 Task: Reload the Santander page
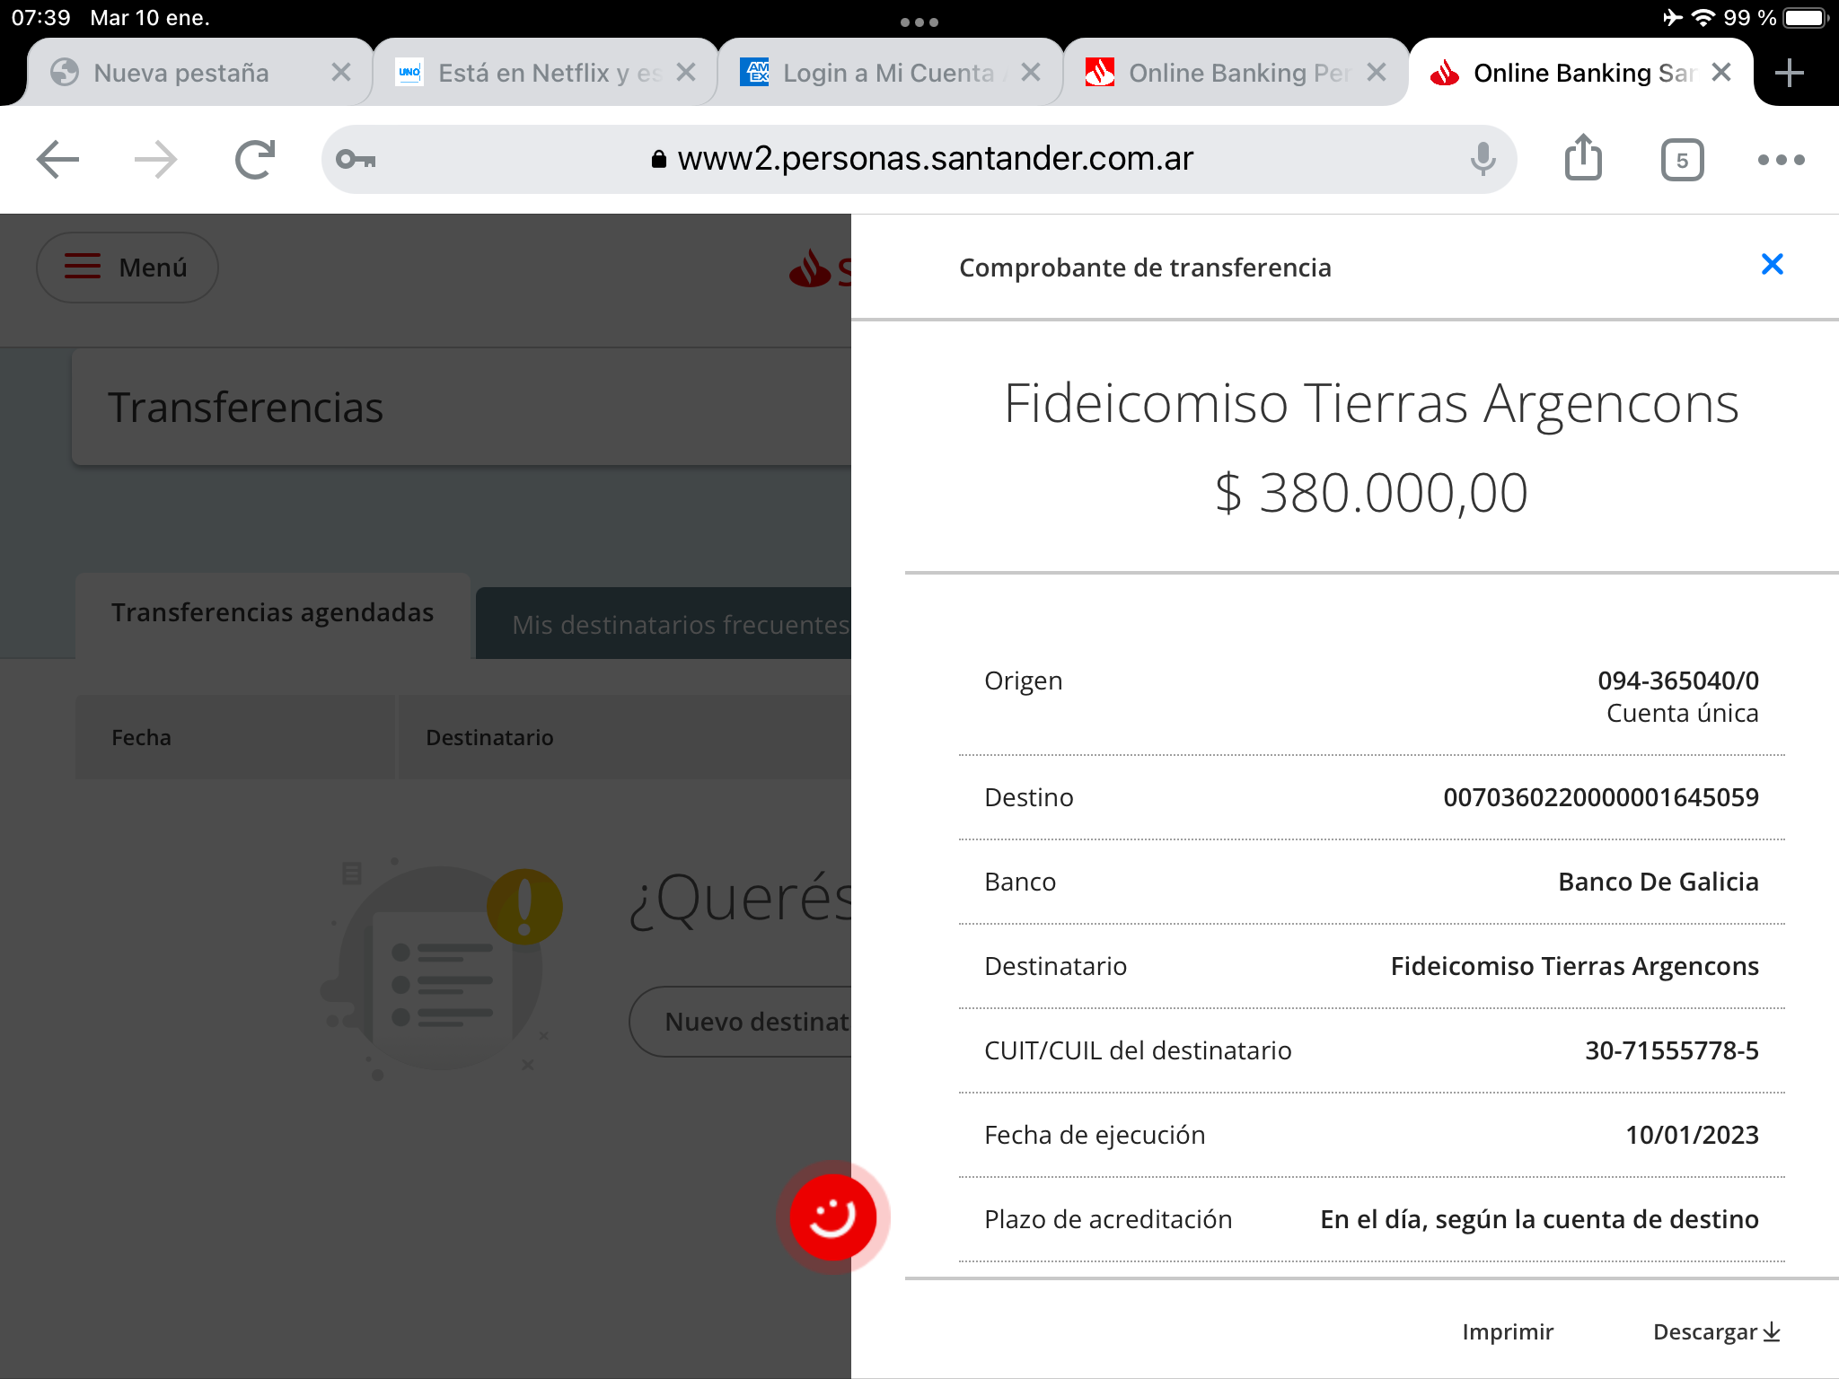[255, 160]
